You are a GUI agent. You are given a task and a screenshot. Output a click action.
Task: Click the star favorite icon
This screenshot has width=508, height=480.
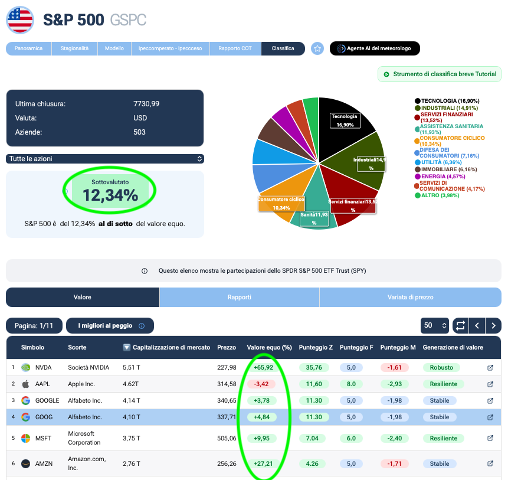(317, 48)
